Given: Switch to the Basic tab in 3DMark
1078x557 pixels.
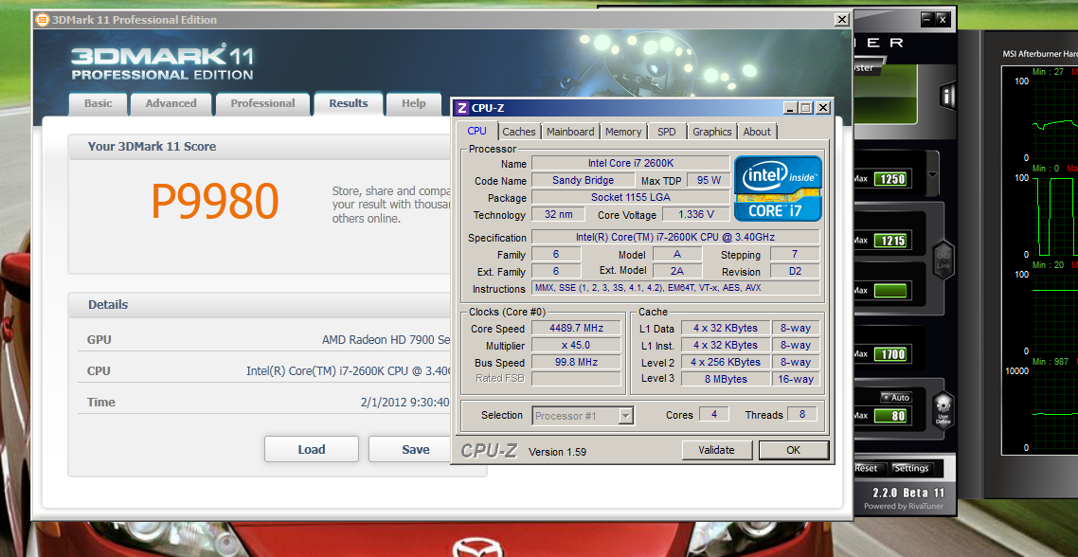Looking at the screenshot, I should (x=98, y=103).
